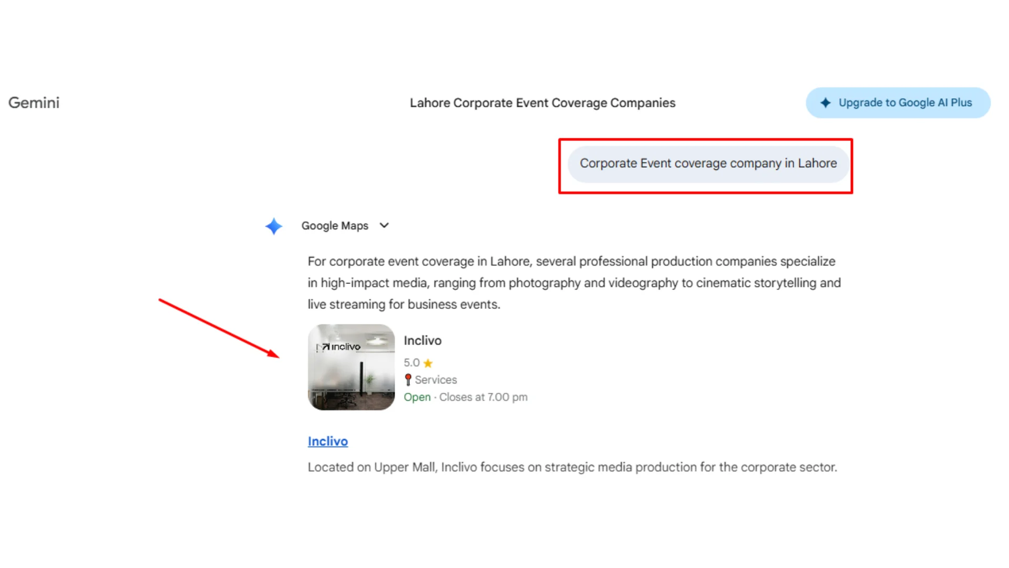The height and width of the screenshot is (568, 1009).
Task: Click the Gemini logo text
Action: 34,103
